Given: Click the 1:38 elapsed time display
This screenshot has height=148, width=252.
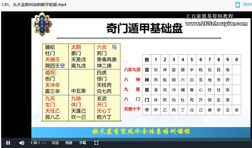Looking at the screenshot, I should 34,143.
